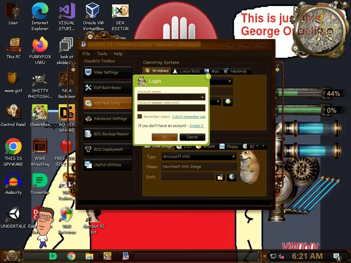Open THIS IS SPYWARE Chrome icon
351x263 pixels.
click(13, 152)
